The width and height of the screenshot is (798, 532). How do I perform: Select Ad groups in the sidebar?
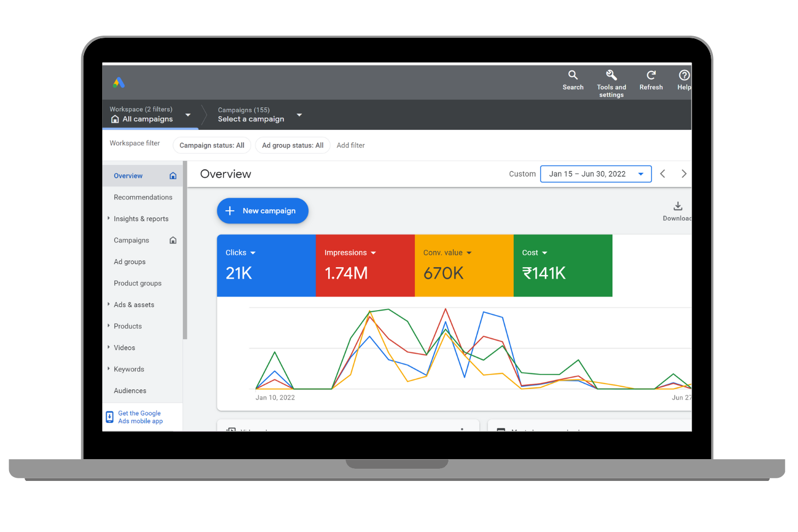click(129, 262)
